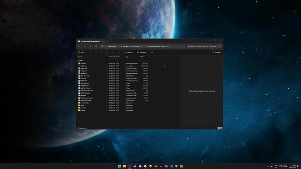
Task: Open the Neu dropdown menu
Action: click(81, 52)
